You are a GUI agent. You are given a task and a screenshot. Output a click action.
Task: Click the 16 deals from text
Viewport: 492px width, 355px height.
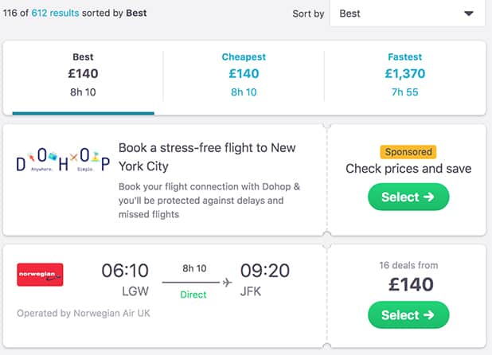[408, 265]
